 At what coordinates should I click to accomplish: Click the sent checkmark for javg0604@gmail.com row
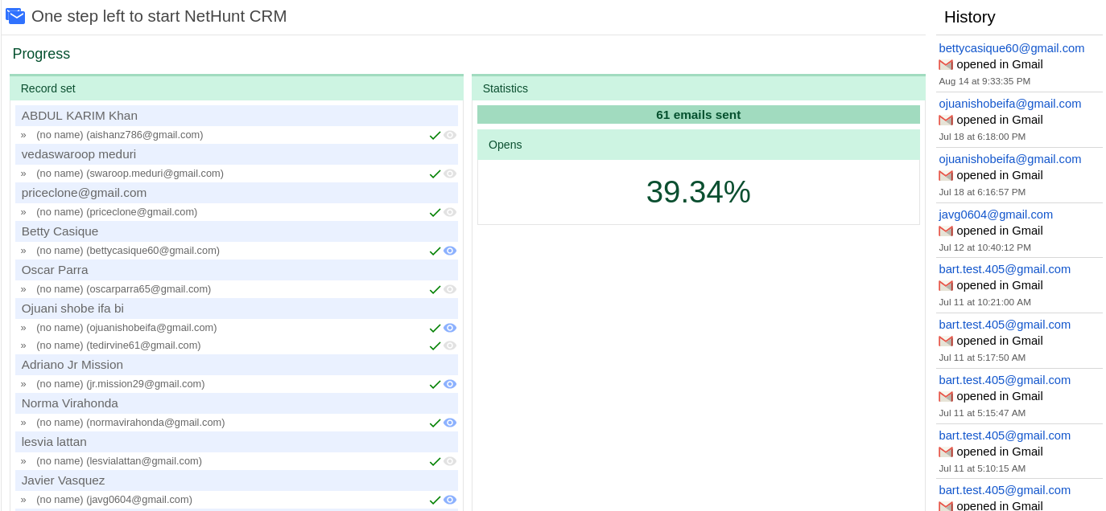(x=435, y=500)
